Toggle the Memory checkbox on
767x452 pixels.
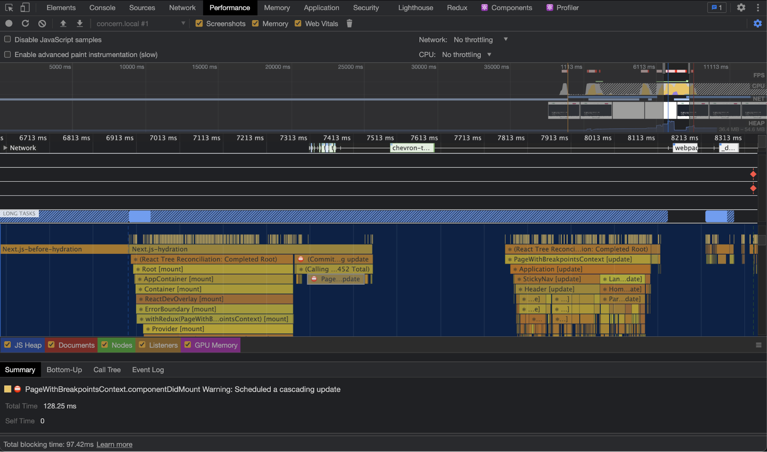256,23
